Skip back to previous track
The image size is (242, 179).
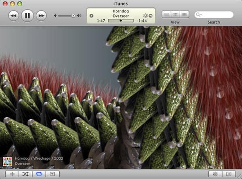(14, 16)
